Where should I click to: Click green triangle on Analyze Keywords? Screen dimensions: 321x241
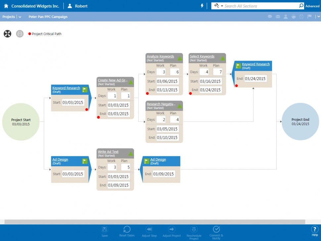click(x=180, y=59)
